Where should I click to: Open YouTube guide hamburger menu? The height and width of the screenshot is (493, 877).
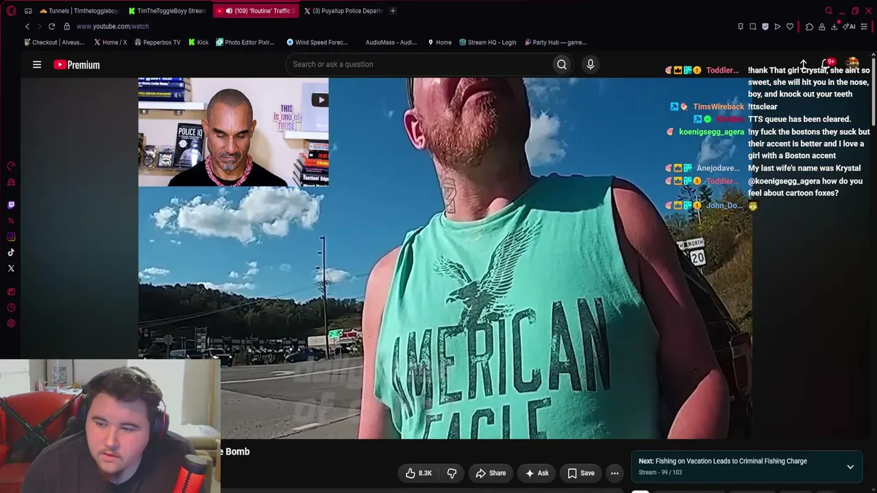pyautogui.click(x=37, y=64)
